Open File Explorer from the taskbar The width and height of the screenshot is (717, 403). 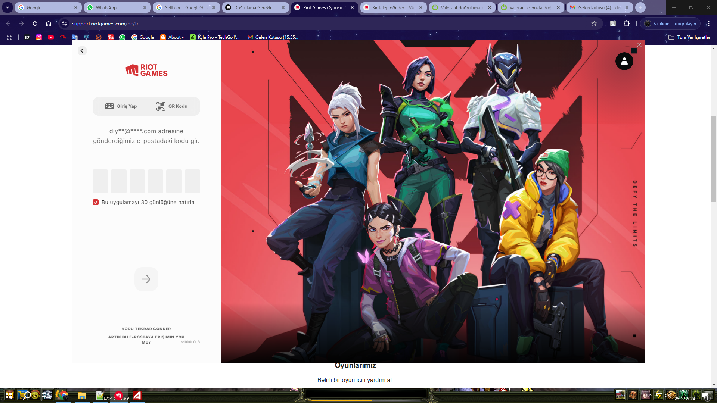coord(82,395)
